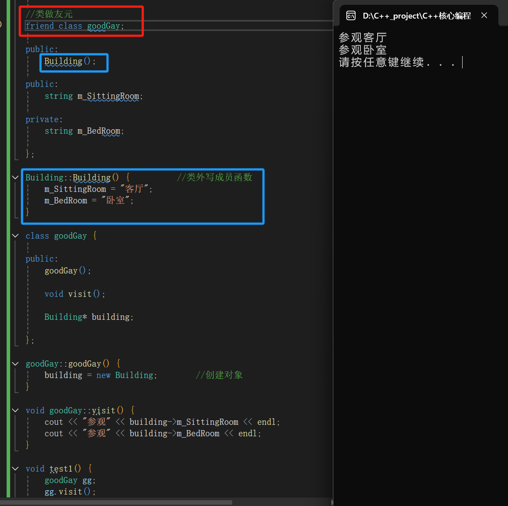The width and height of the screenshot is (508, 506).
Task: Click the line m_SittingRoom = "客厅"
Action: point(99,189)
